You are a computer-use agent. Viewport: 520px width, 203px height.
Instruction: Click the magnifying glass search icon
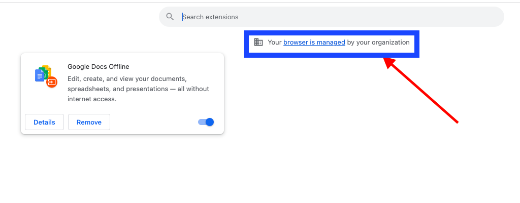[x=170, y=17]
